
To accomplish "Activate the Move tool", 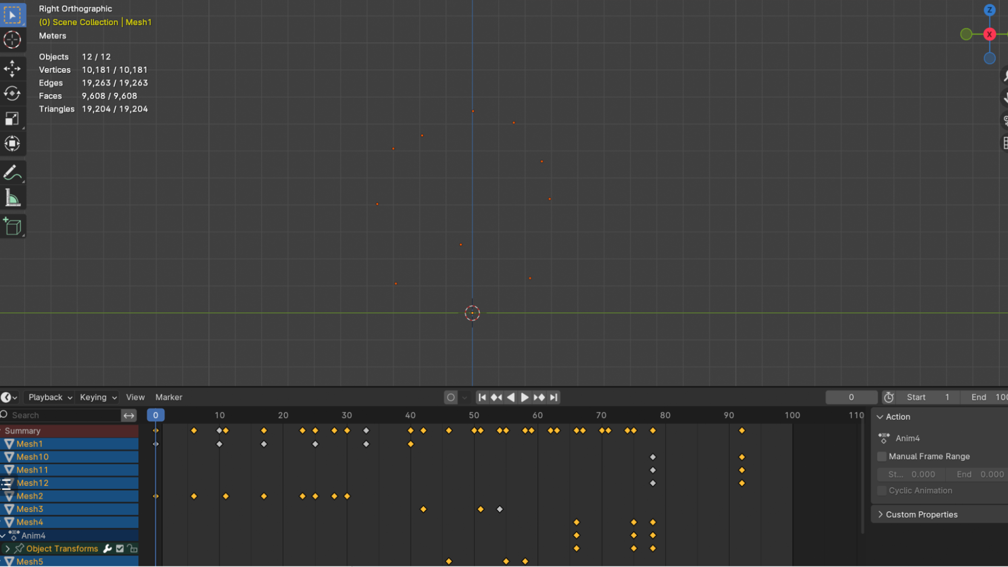I will (x=12, y=69).
